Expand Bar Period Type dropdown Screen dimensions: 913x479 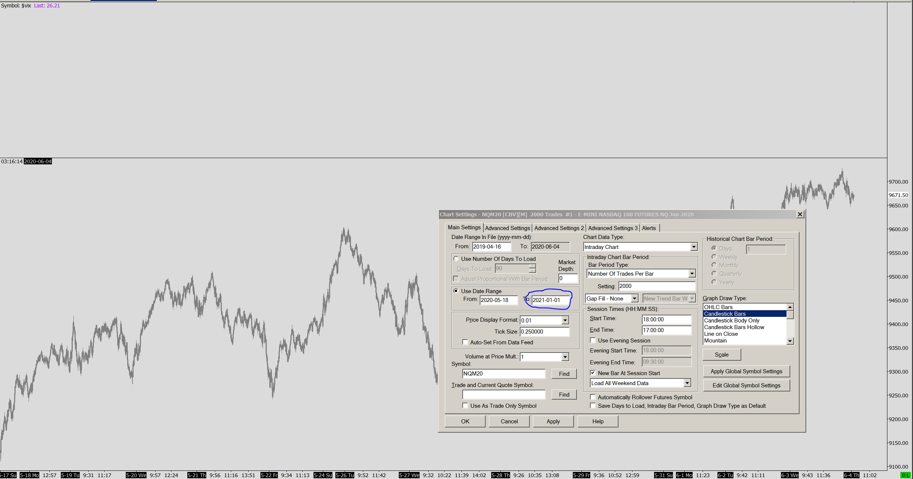(692, 274)
